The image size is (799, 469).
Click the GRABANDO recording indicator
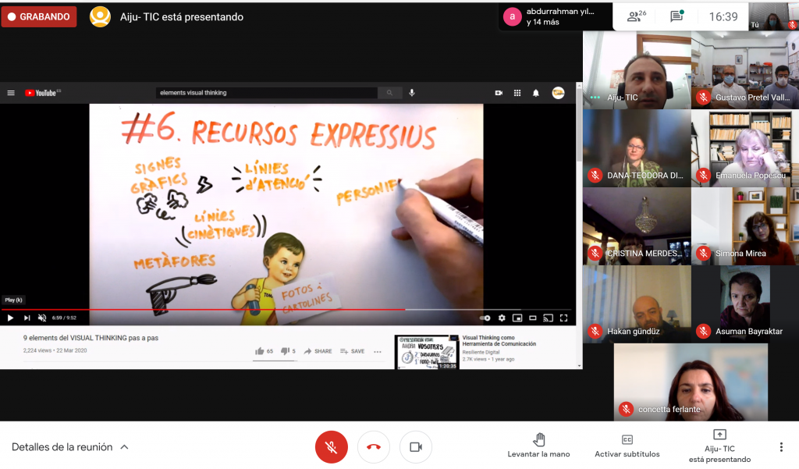(39, 17)
